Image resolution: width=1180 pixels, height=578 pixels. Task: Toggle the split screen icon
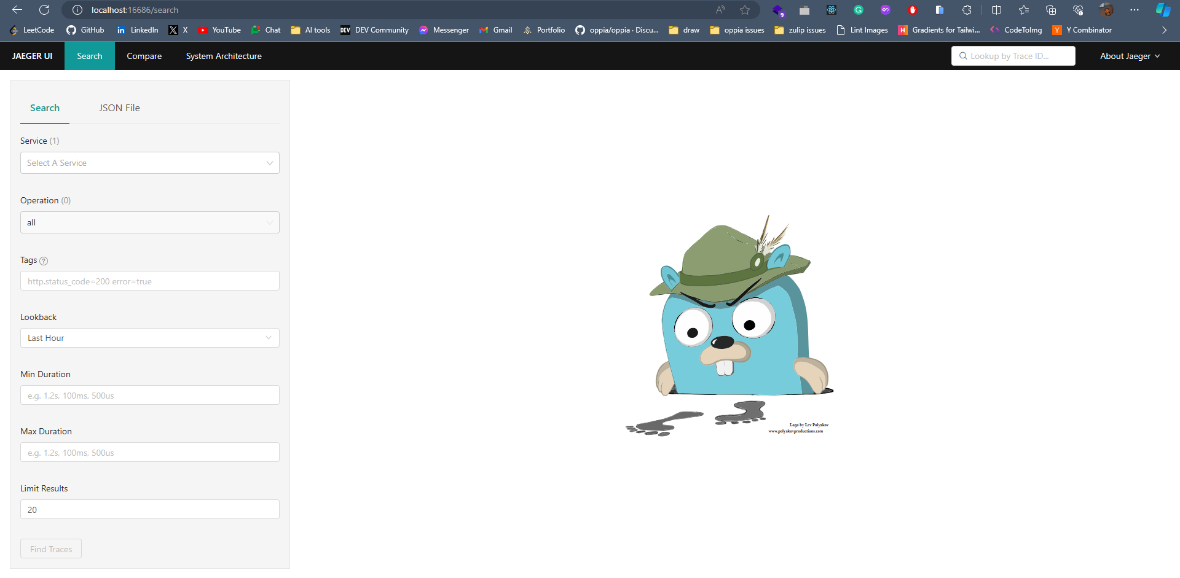coord(996,10)
